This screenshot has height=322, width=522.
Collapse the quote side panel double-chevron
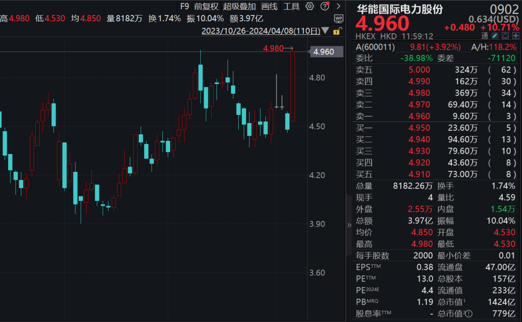349,225
